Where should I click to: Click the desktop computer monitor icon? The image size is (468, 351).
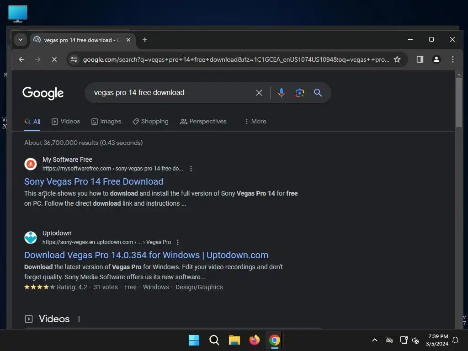point(18,14)
